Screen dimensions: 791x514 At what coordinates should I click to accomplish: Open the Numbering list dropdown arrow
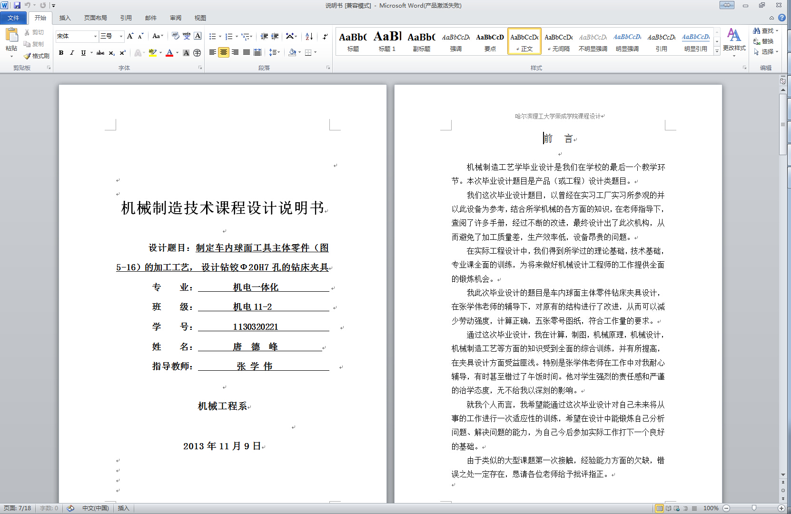[237, 36]
